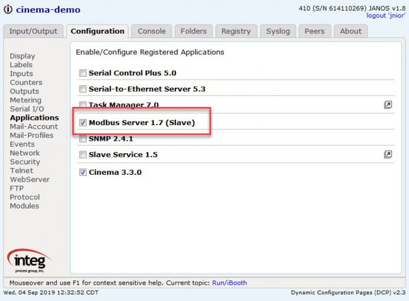The height and width of the screenshot is (301, 409).
Task: Select the Configuration tab
Action: click(98, 32)
